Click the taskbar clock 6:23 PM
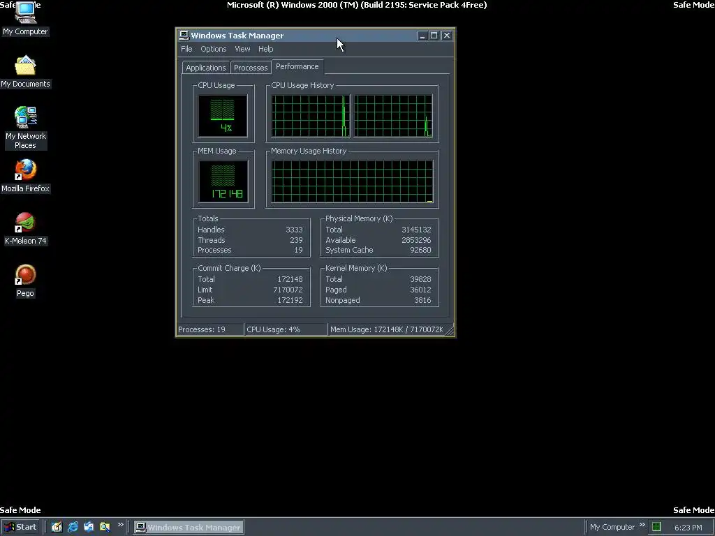This screenshot has width=715, height=536. 688,528
